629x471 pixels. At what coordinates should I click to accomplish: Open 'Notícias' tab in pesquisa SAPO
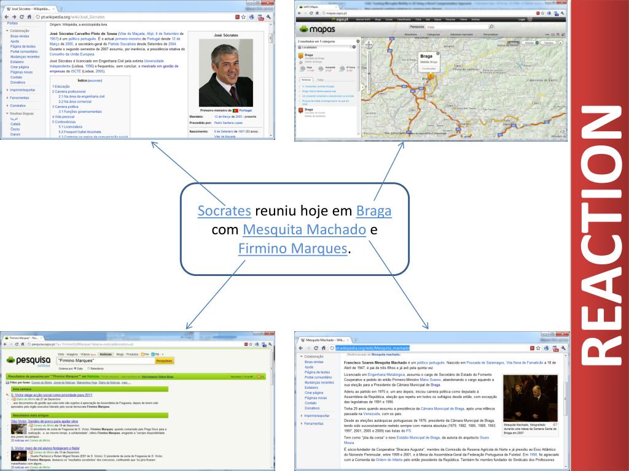click(106, 354)
